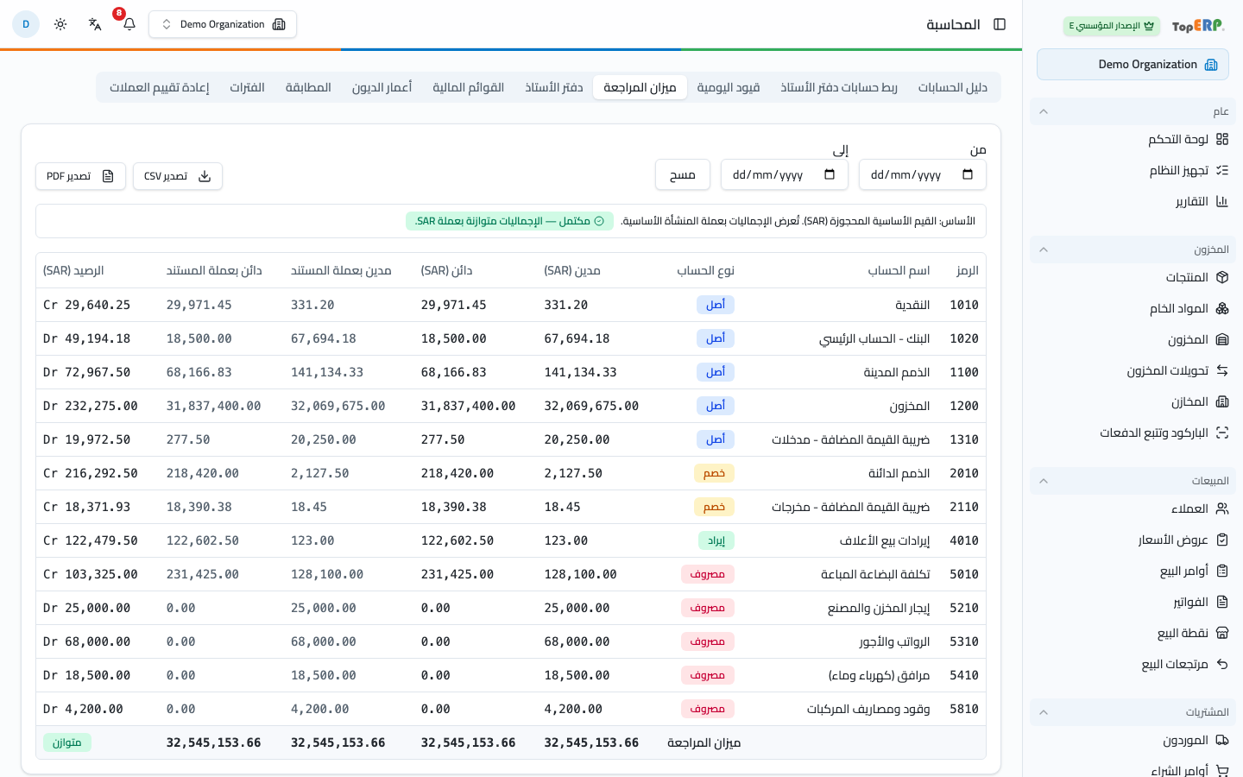Viewport: 1243px width, 777px height.
Task: Open تجهيز النظام setup icon
Action: point(1222,170)
